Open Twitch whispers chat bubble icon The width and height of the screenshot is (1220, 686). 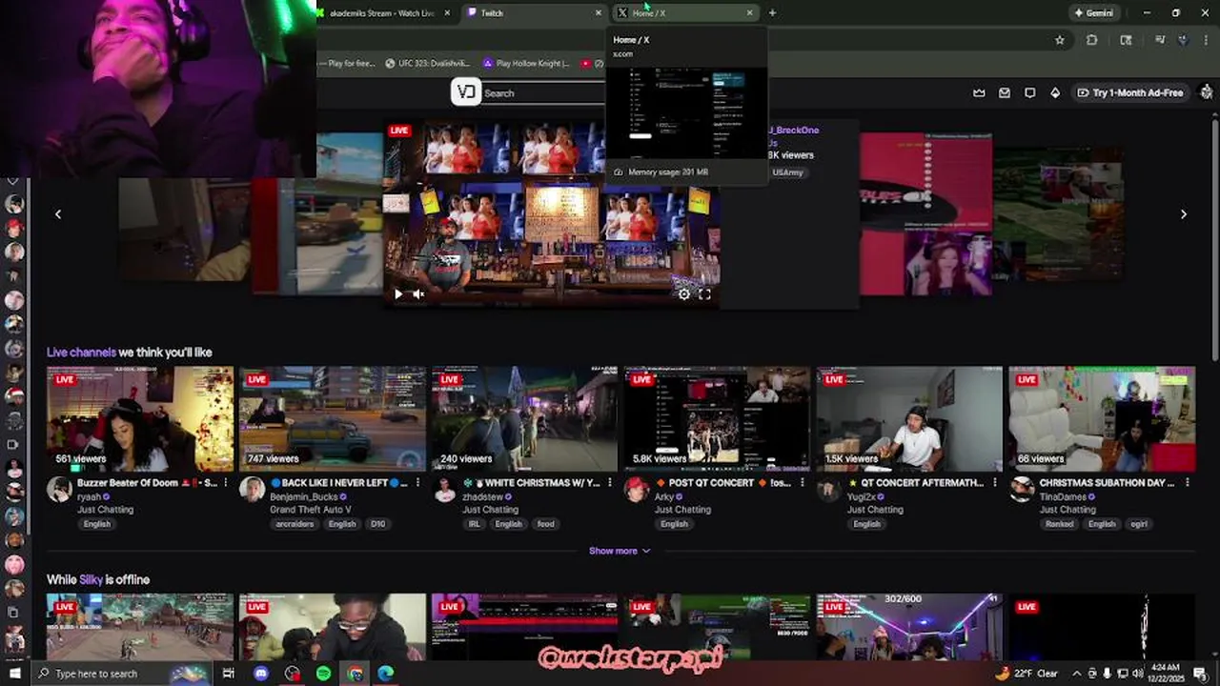tap(1030, 92)
